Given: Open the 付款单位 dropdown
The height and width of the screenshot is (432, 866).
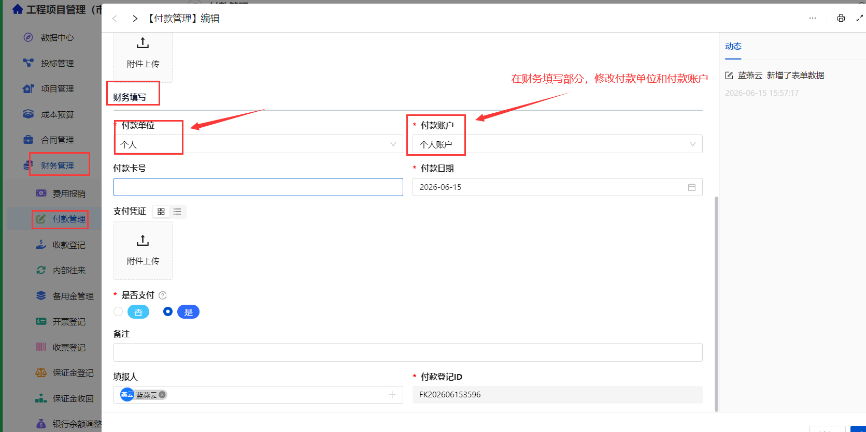Looking at the screenshot, I should coord(258,144).
